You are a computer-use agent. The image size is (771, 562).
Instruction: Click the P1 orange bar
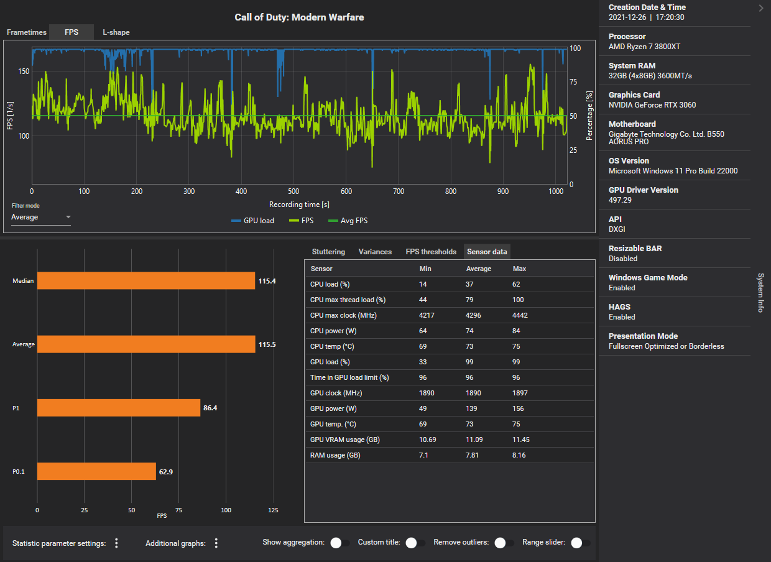[119, 408]
